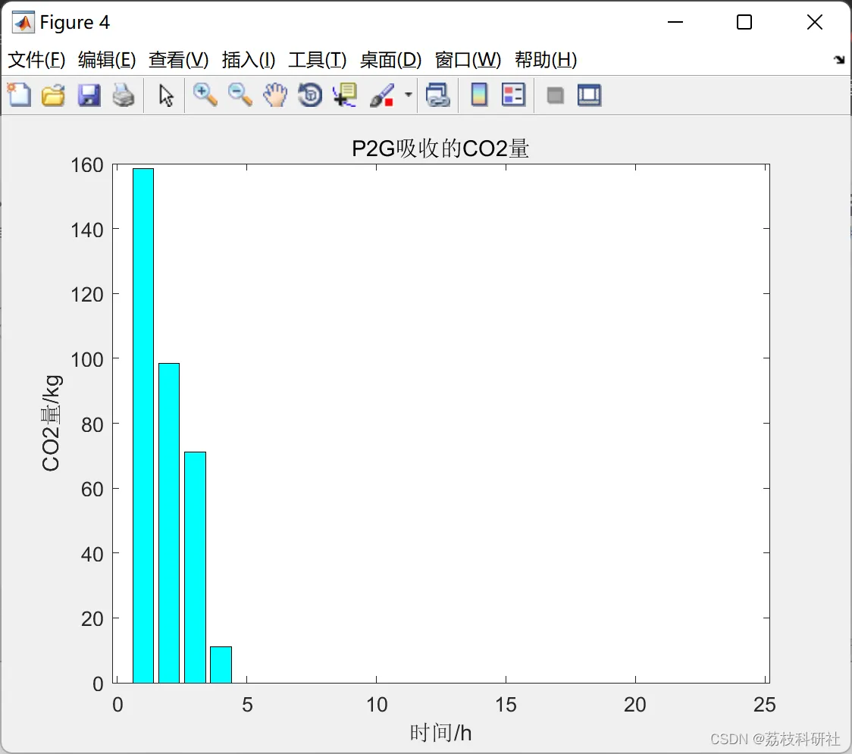This screenshot has height=754, width=852.
Task: Click the plot title P2G吸收的CO2量
Action: tap(440, 149)
